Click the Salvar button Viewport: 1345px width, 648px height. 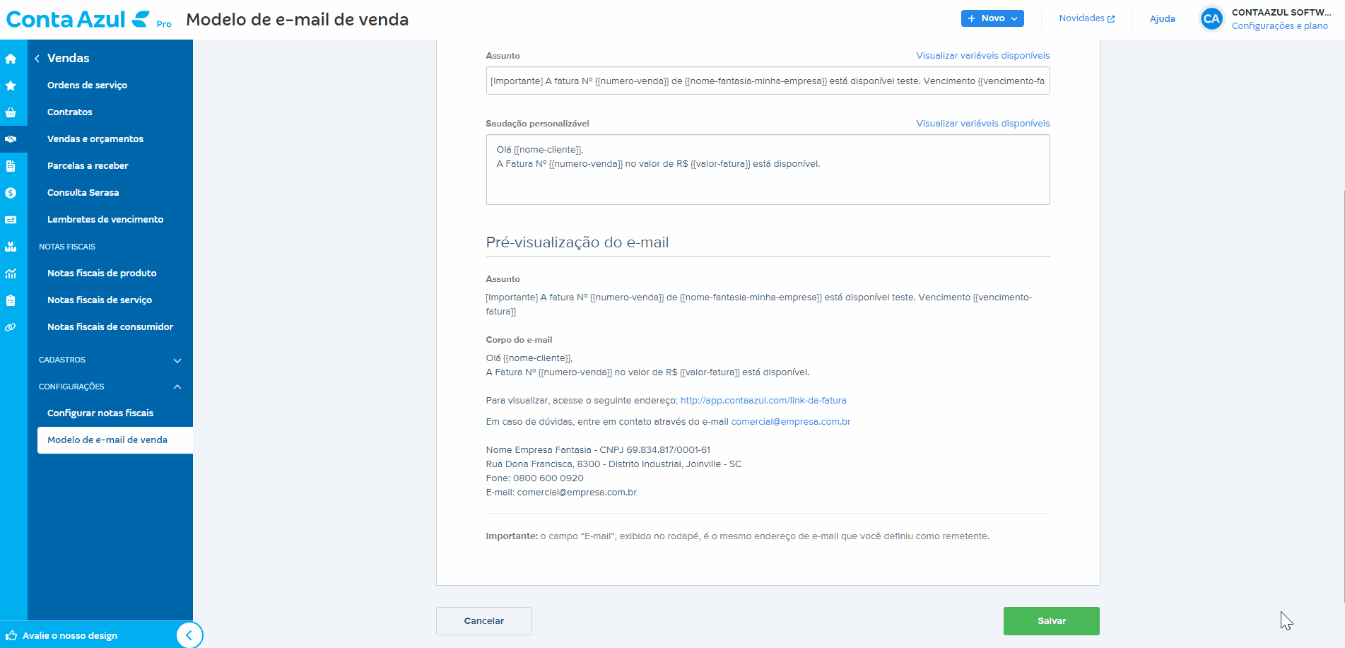(1051, 621)
